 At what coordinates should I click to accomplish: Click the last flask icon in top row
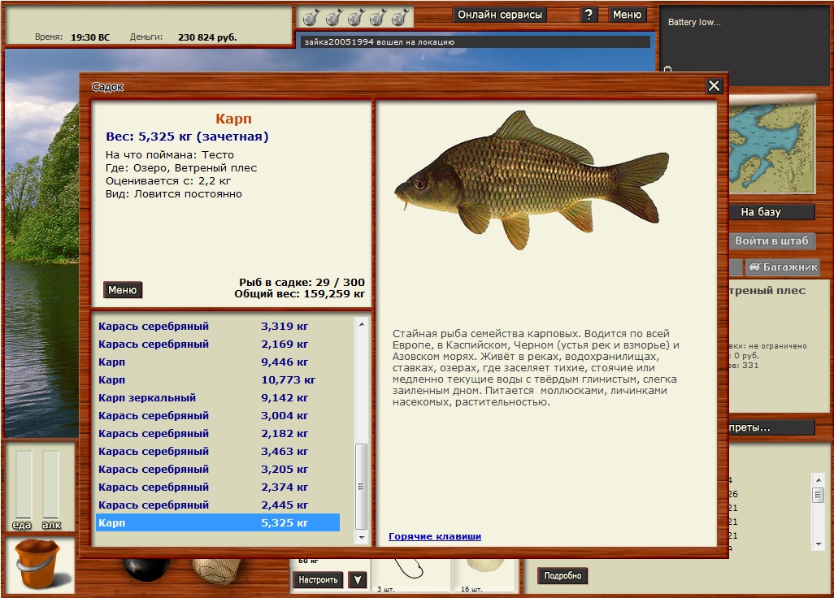[x=398, y=17]
